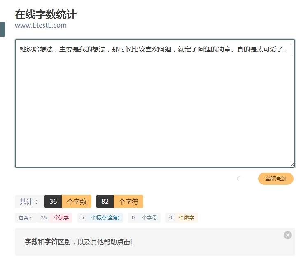The height and width of the screenshot is (266, 303).
Task: Click the 36 个汉字 count badge
Action: pyautogui.click(x=55, y=218)
